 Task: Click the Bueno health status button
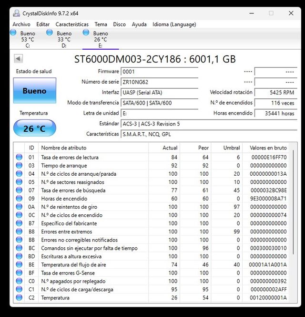coord(34,91)
